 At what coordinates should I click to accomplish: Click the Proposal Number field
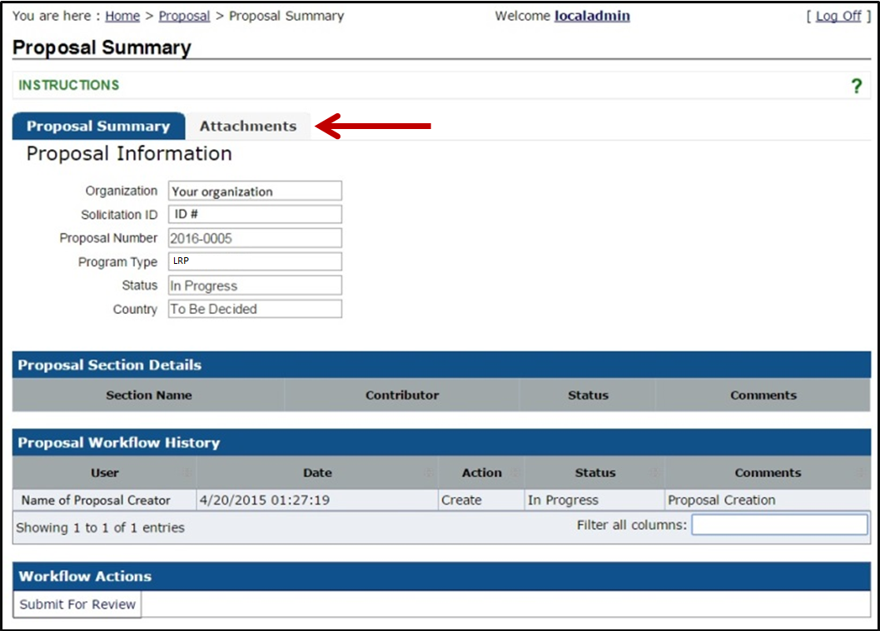[255, 238]
